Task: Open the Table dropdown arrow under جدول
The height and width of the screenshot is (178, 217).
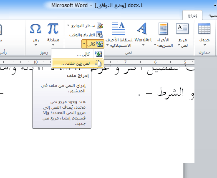Action: coord(204,45)
